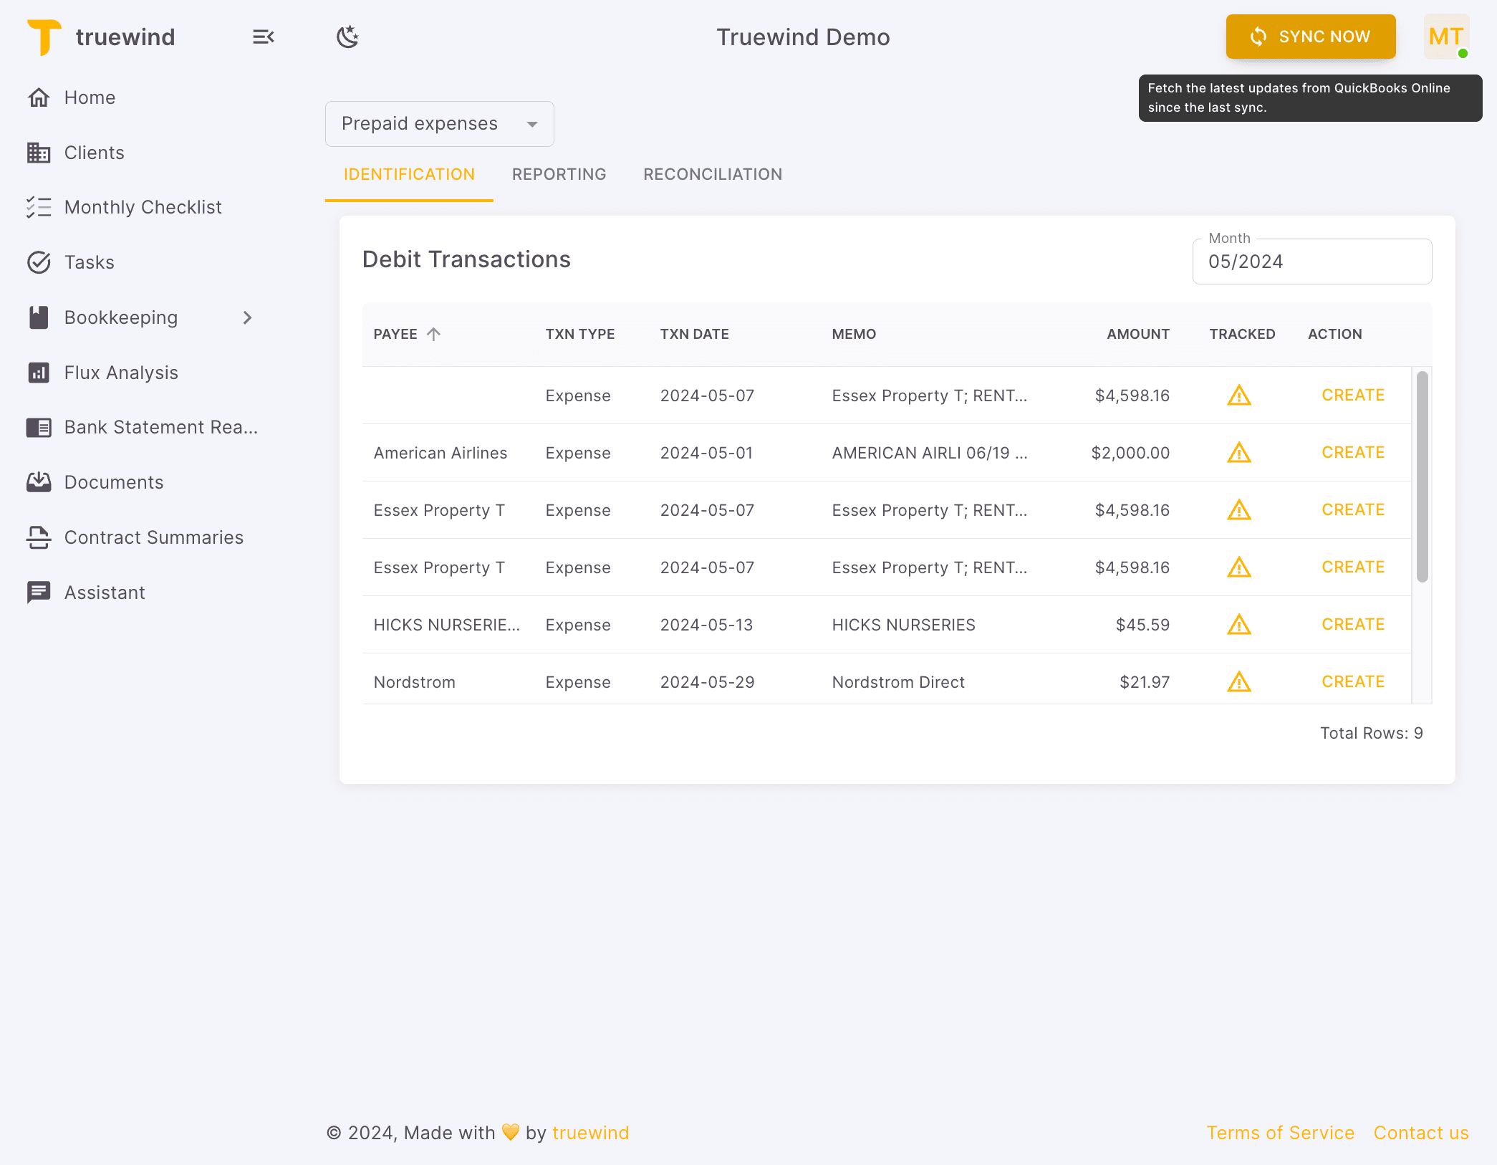Open the Terms of Service link
The image size is (1497, 1165).
pos(1281,1133)
